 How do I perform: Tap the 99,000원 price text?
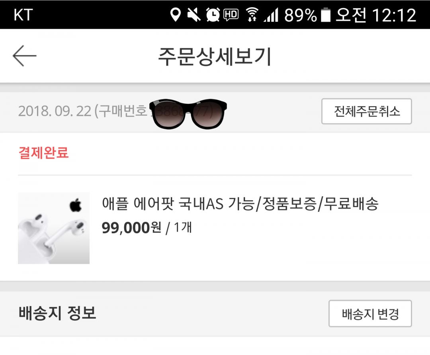131,228
